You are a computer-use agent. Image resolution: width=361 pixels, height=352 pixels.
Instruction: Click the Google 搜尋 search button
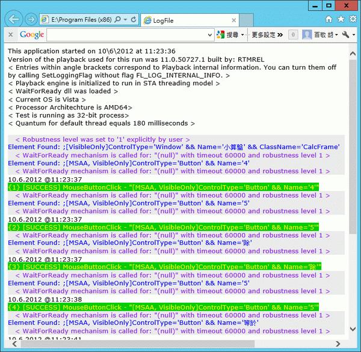227,35
